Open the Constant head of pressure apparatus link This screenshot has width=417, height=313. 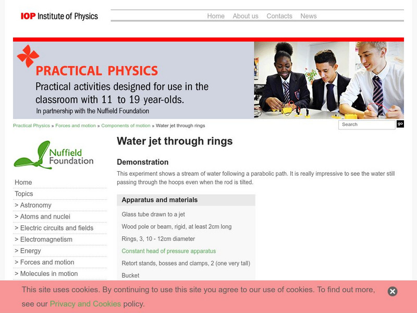(x=168, y=251)
